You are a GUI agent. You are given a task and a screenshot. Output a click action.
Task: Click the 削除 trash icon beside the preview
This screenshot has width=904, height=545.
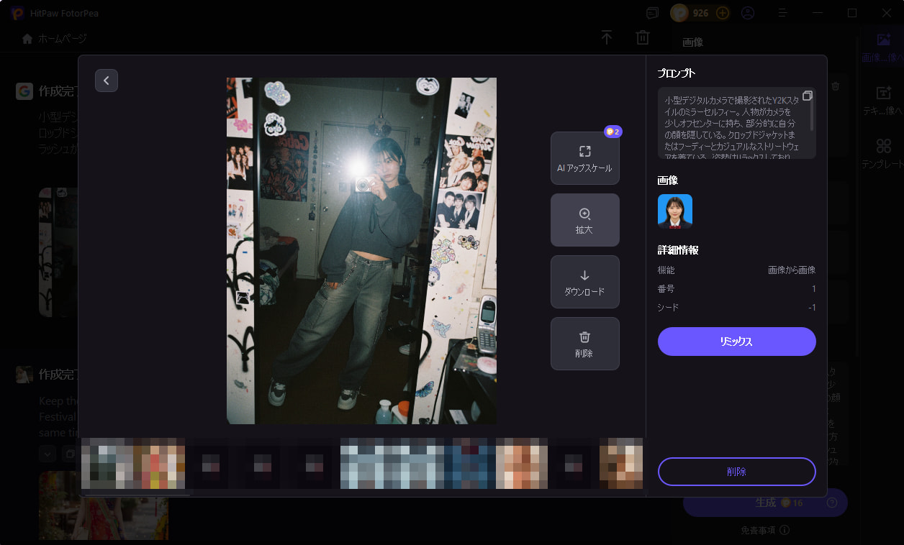coord(584,336)
